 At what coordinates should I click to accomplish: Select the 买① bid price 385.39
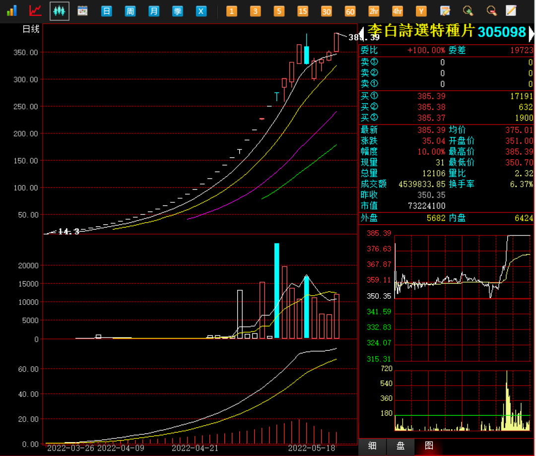pos(431,96)
